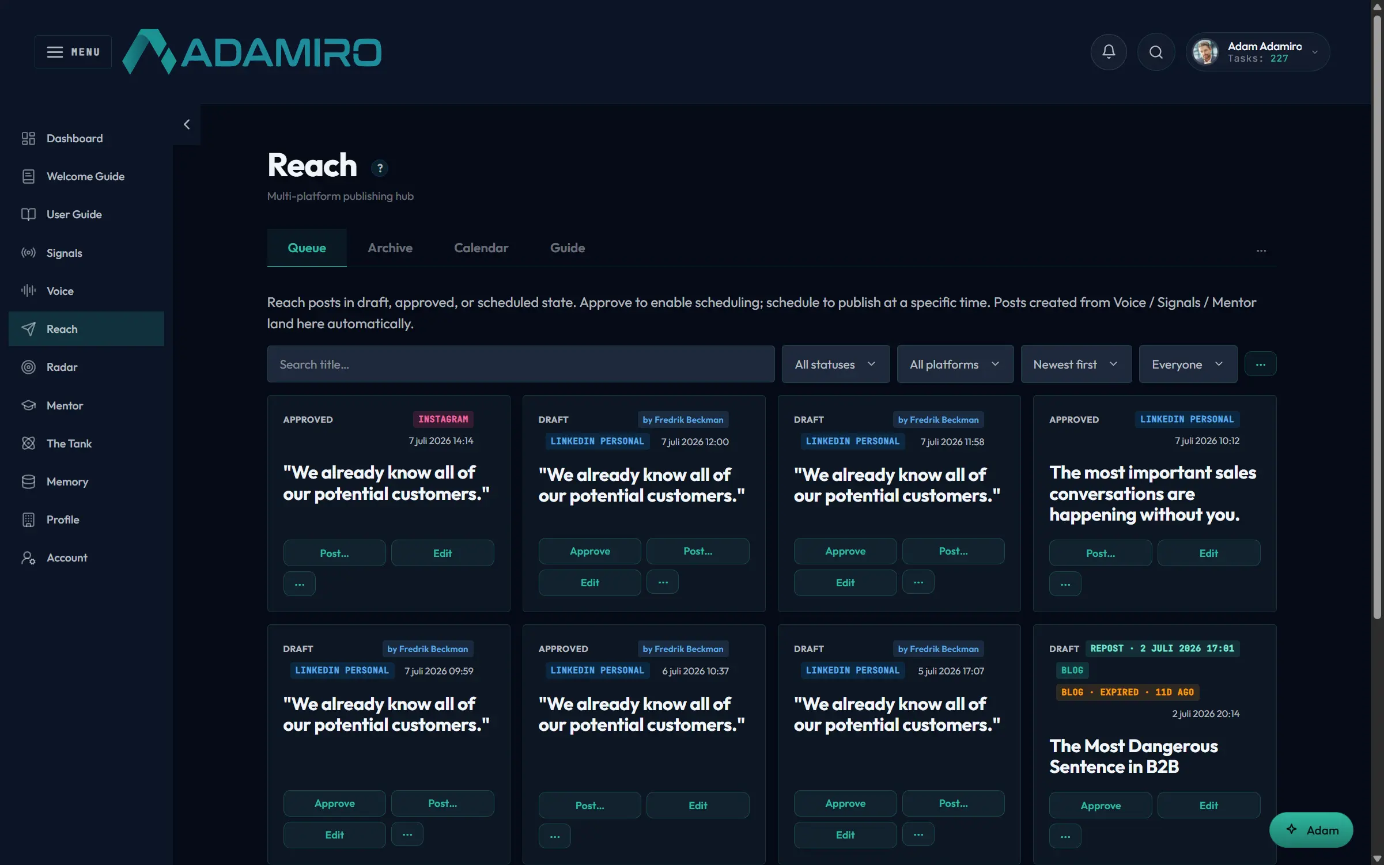Open the Everyone author filter dropdown
The image size is (1384, 865).
click(1188, 364)
